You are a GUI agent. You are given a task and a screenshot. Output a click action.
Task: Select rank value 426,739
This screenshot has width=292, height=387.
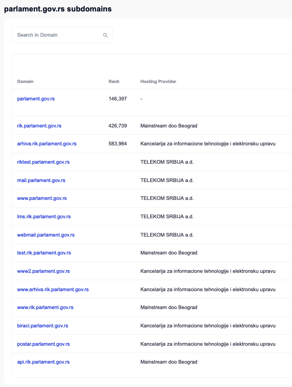point(118,126)
